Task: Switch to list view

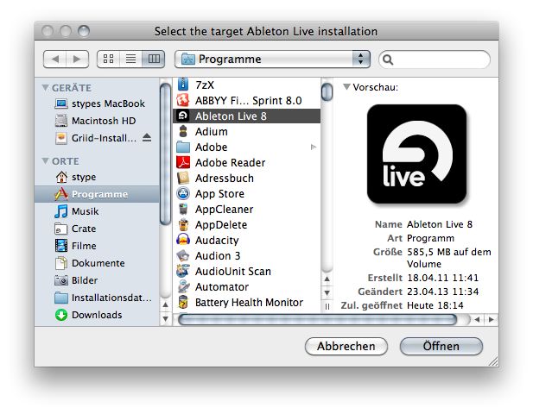Action: pyautogui.click(x=130, y=59)
